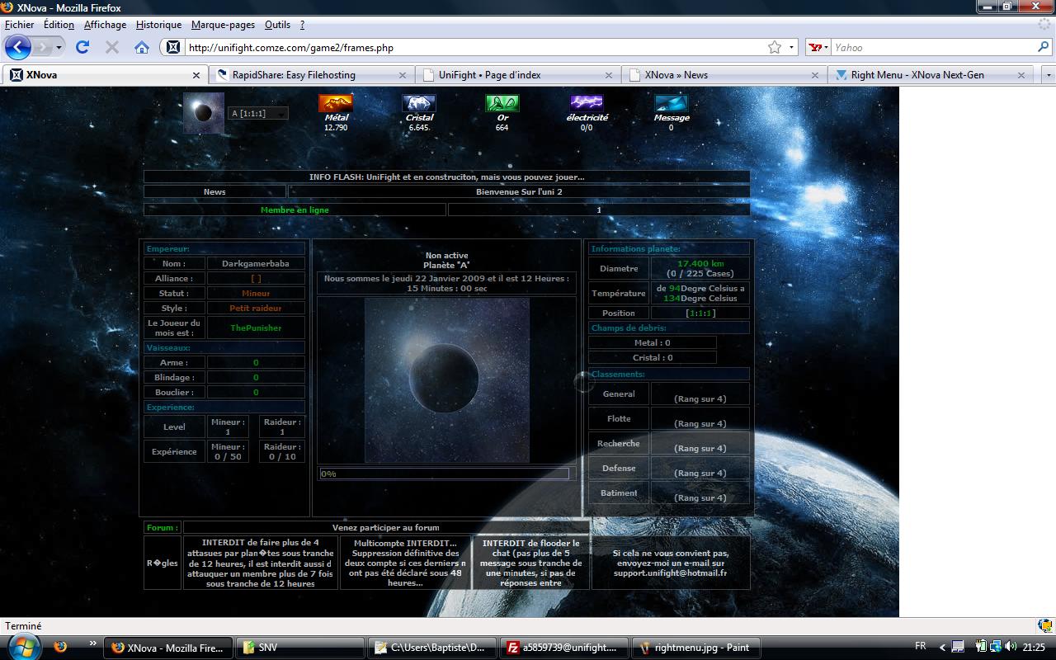
Task: Reload the page with the refresh icon
Action: click(x=82, y=47)
